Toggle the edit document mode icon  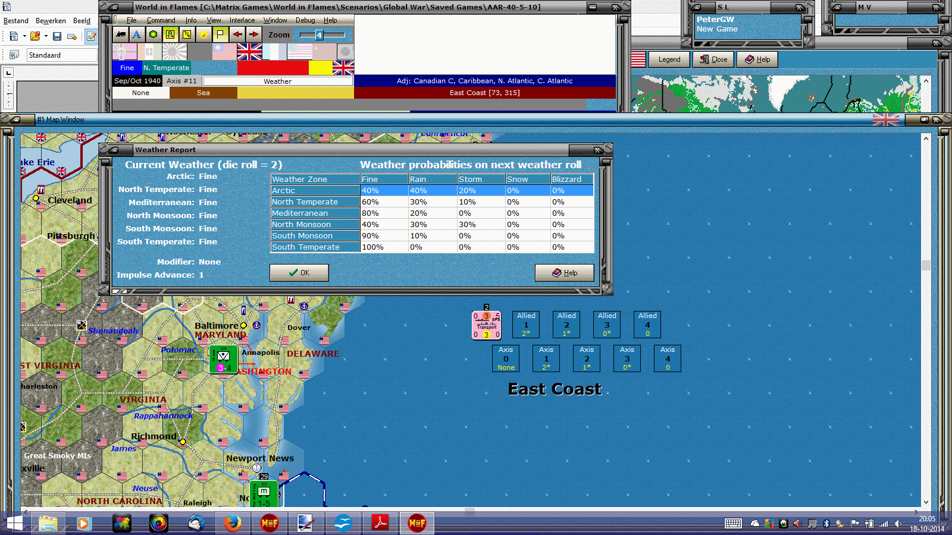pyautogui.click(x=91, y=36)
